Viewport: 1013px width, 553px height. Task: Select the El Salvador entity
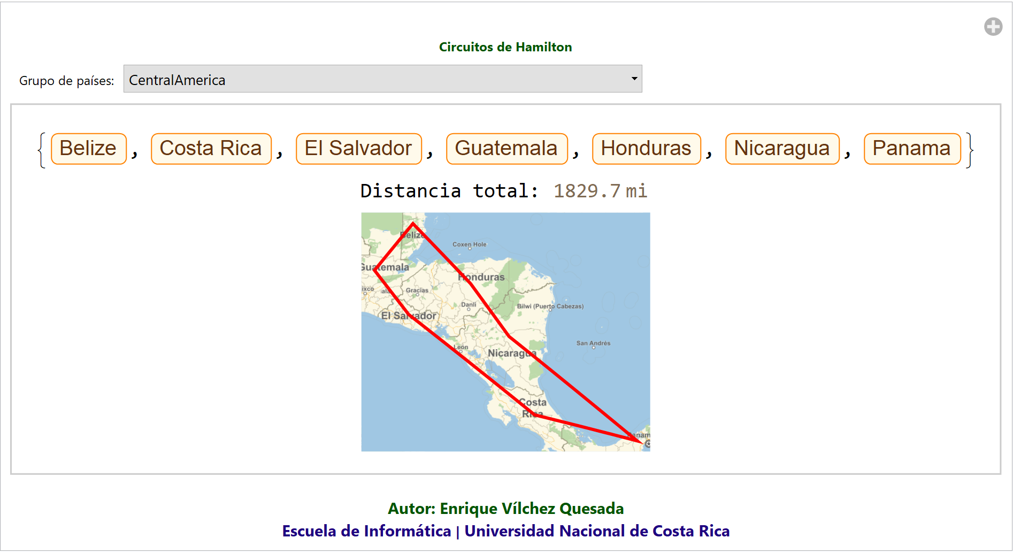358,148
